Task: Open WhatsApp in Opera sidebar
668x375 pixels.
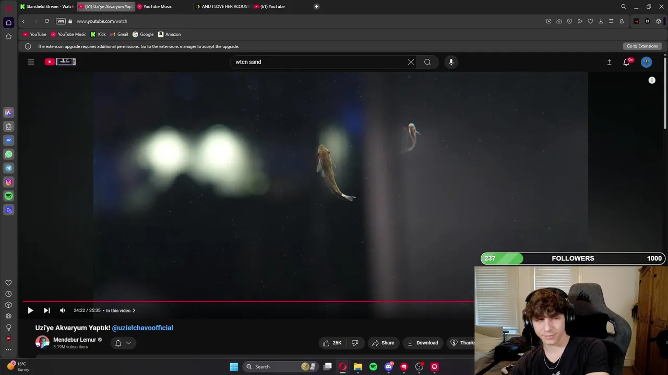Action: pos(8,154)
